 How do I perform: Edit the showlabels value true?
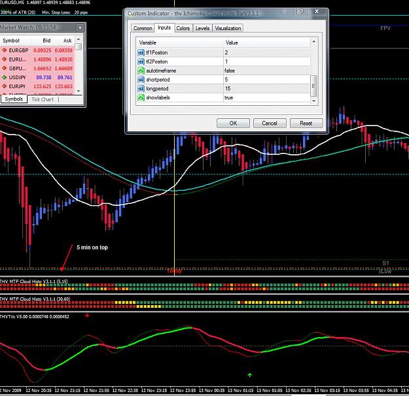(x=266, y=98)
